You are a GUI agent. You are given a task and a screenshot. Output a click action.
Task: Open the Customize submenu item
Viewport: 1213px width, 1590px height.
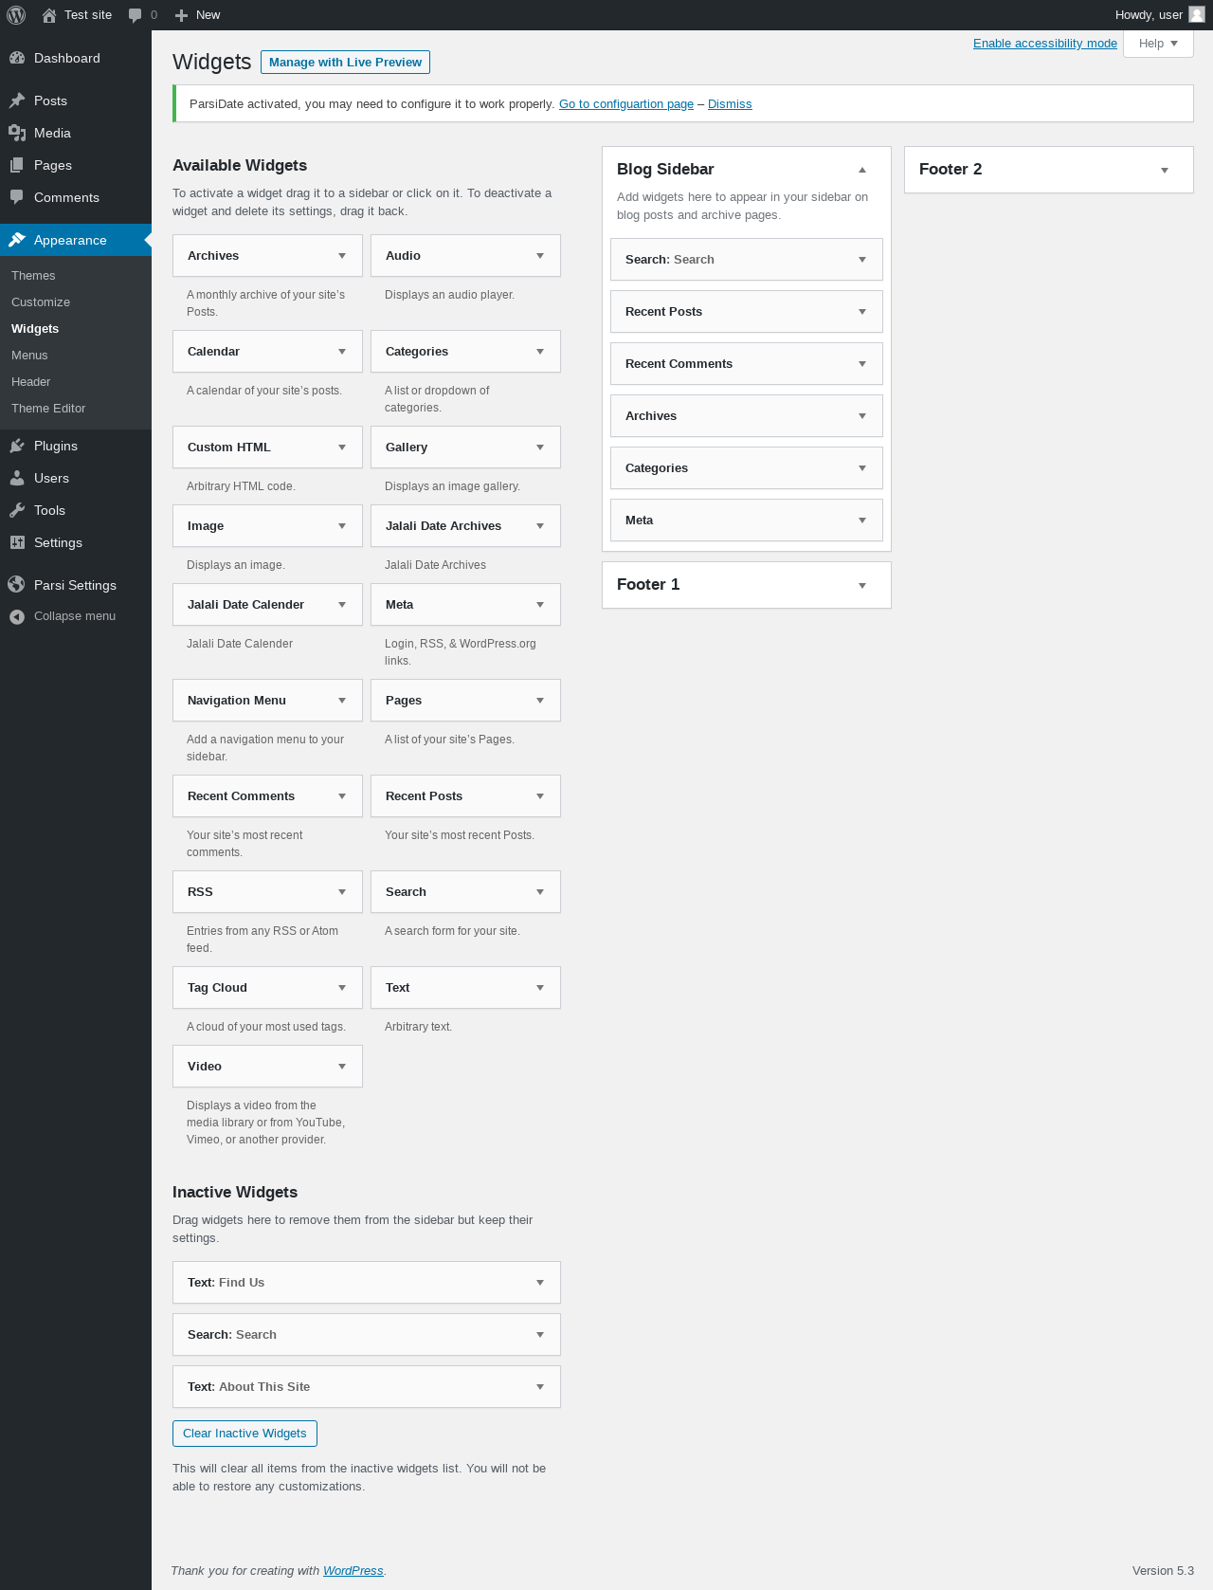coord(41,302)
